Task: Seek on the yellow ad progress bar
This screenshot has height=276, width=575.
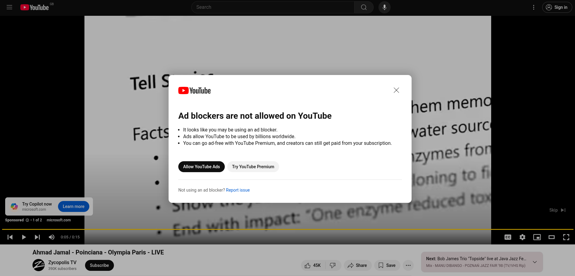Action: click(287, 229)
